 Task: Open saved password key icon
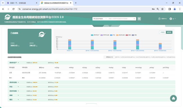click(153, 9)
